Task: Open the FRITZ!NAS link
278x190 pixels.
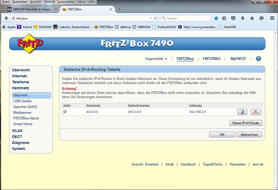Action: [212, 59]
